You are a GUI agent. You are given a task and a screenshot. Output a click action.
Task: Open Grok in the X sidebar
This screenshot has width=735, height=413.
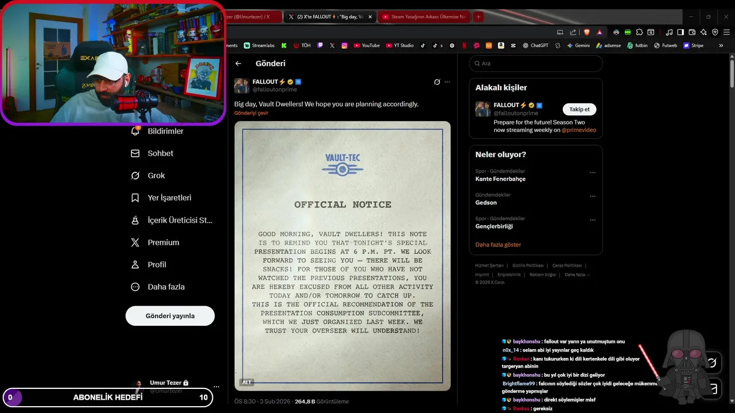148,176
